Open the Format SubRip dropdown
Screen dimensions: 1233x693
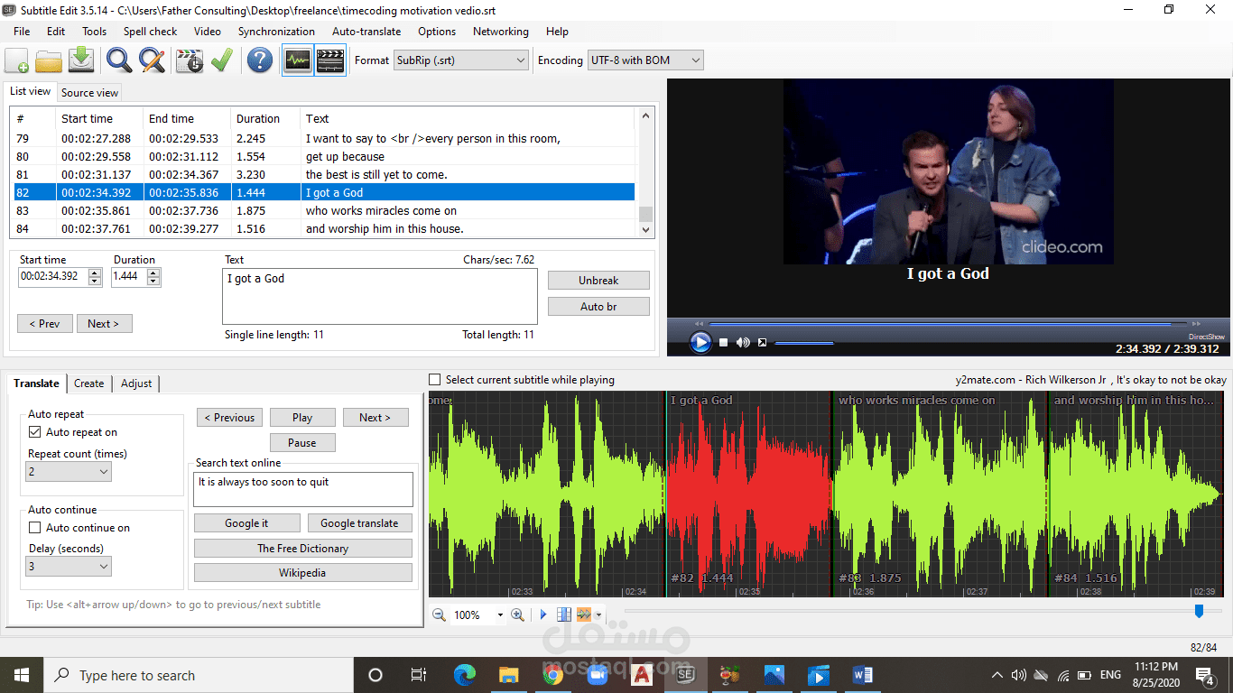(x=461, y=60)
